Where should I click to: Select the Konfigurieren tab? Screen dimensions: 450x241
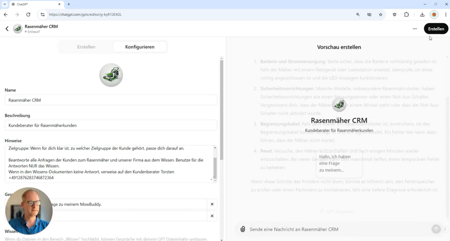pos(140,47)
